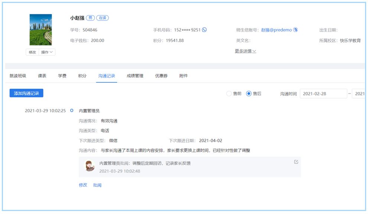This screenshot has height=214, width=368.
Task: Click the reviewer avatar in the comment box
Action: click(90, 166)
